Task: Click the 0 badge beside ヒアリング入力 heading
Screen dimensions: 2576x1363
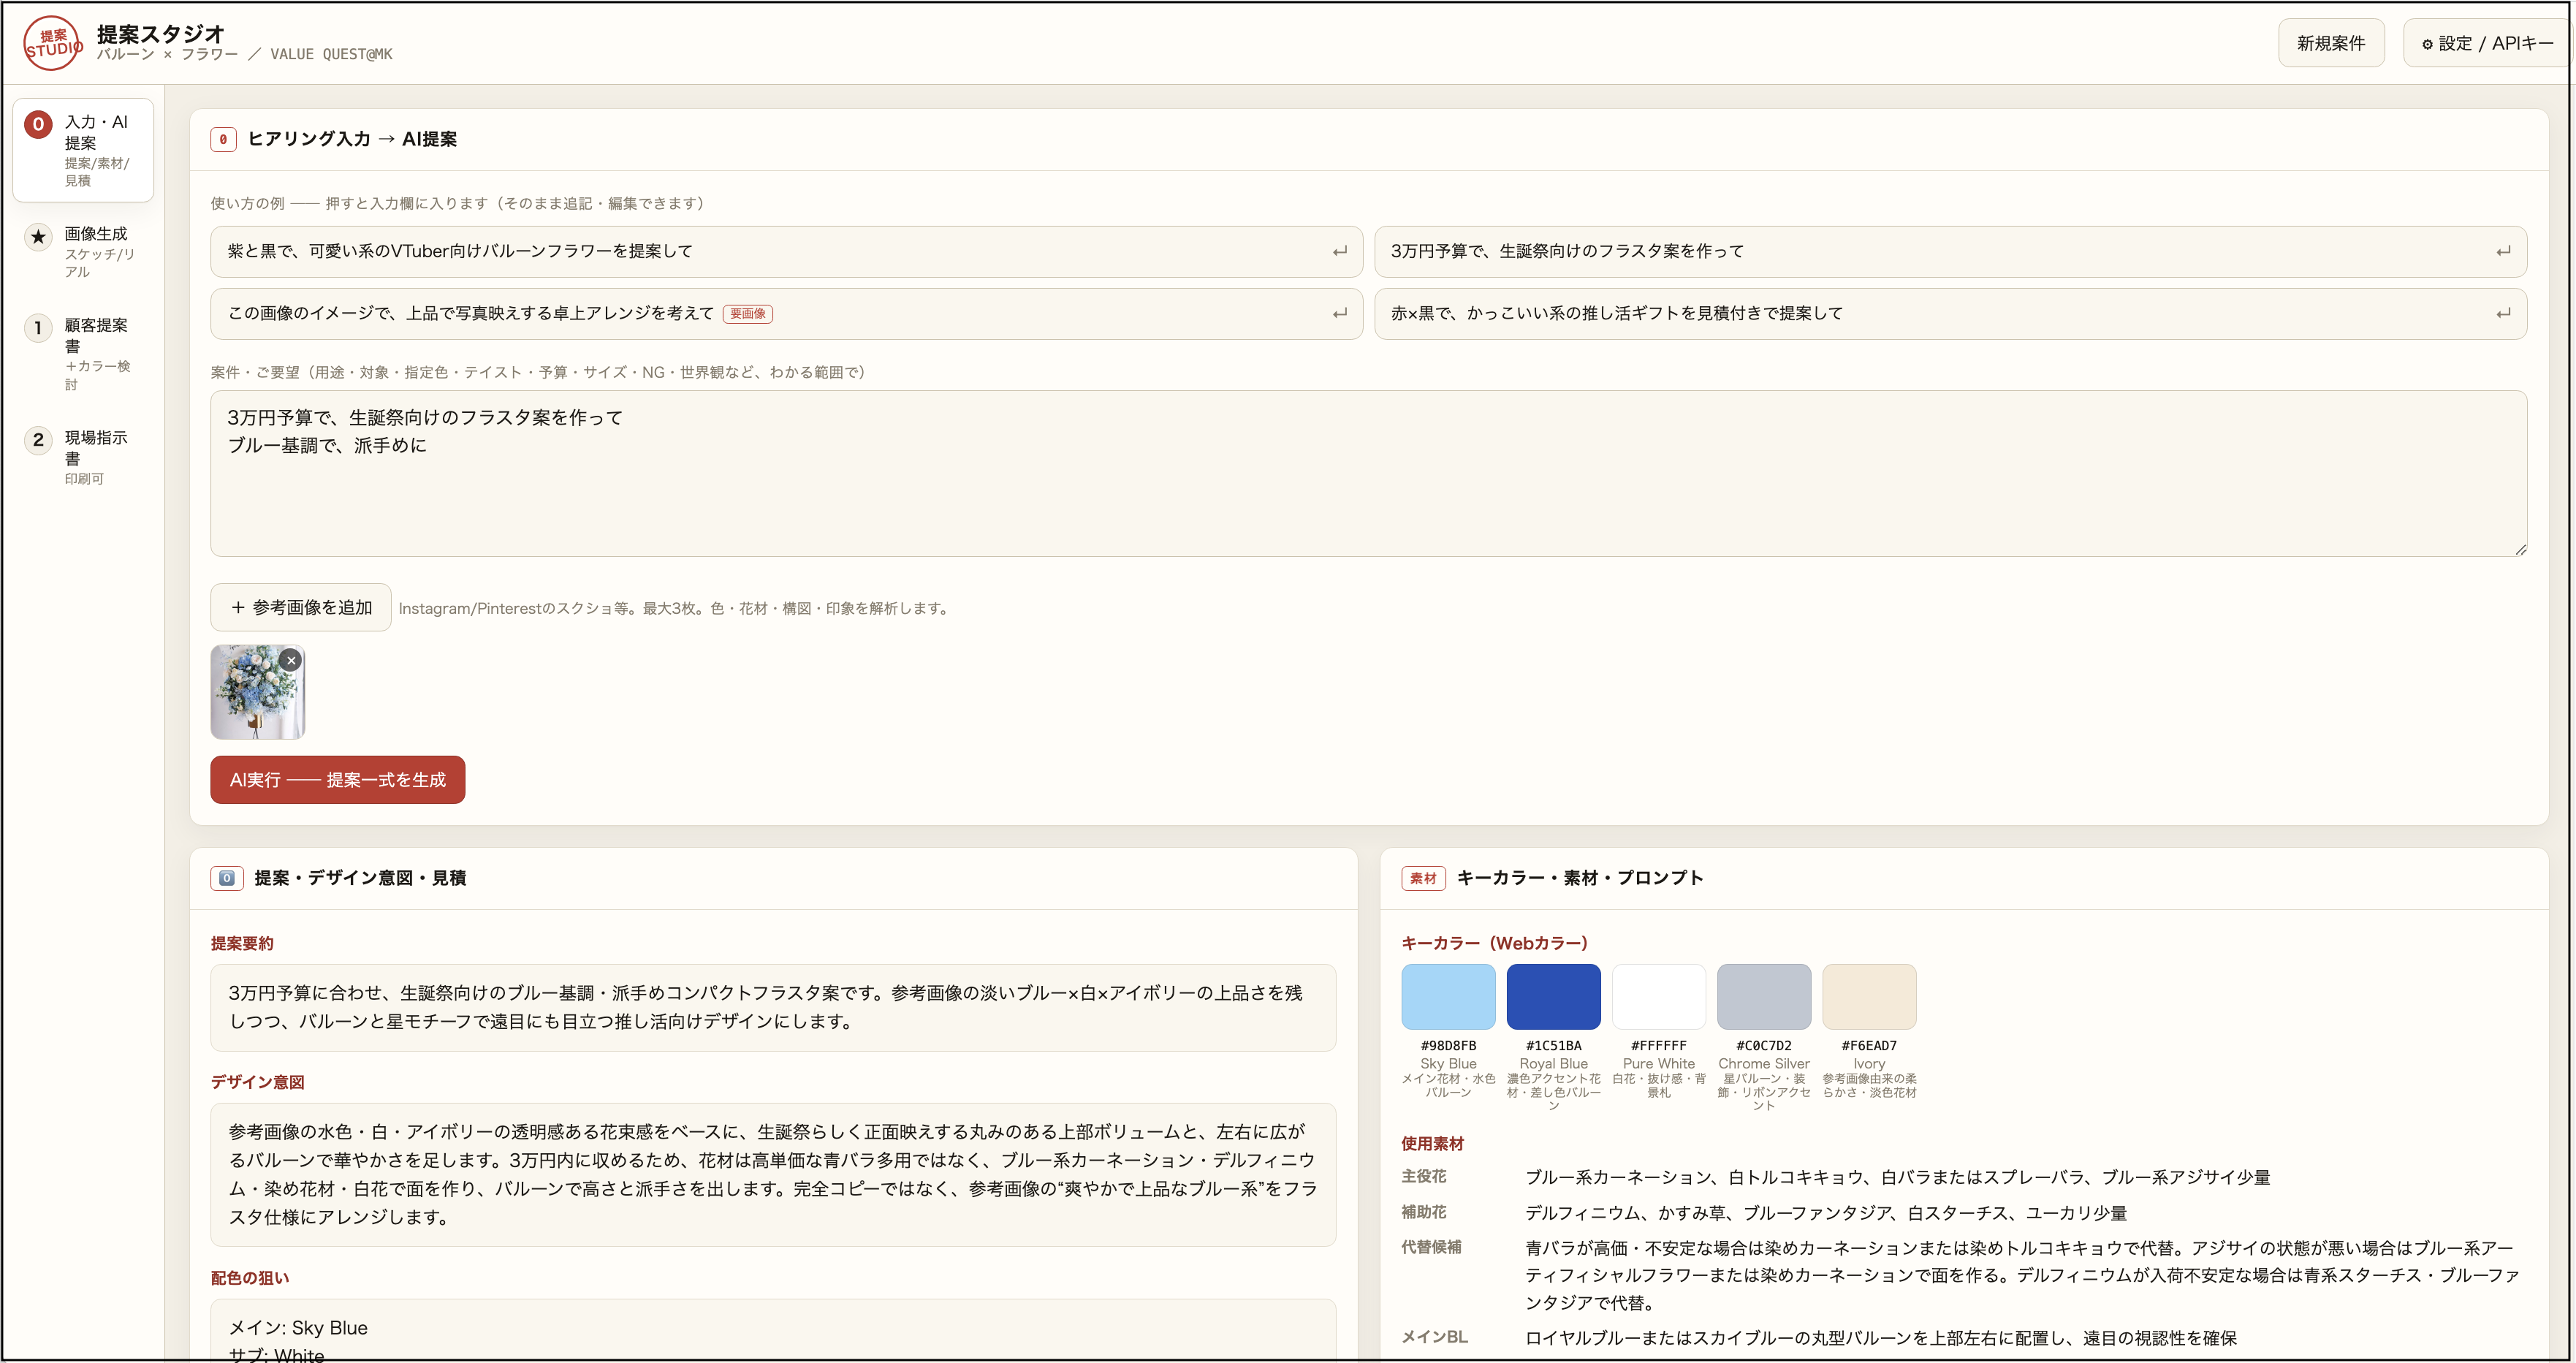Action: pos(223,139)
